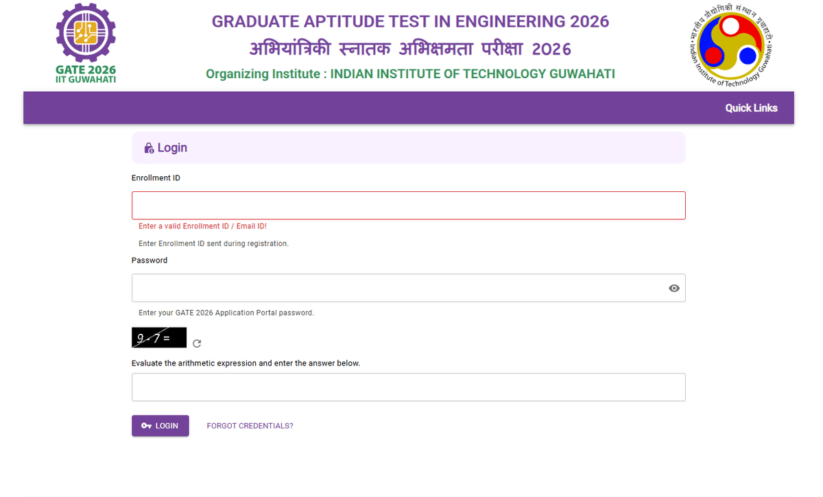This screenshot has height=497, width=823.
Task: Open the Quick Links menu
Action: click(x=751, y=108)
